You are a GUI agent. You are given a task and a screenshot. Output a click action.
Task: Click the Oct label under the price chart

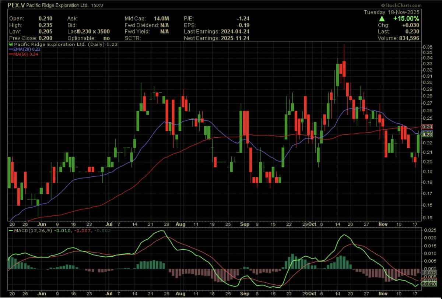312,224
